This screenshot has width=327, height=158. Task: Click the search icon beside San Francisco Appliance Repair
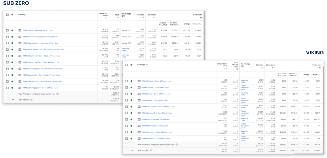coord(20,37)
